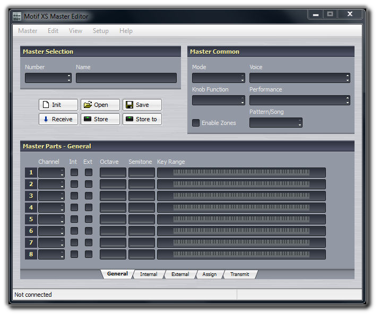
Task: Click the Key Range keyboard for part 3
Action: (x=241, y=196)
